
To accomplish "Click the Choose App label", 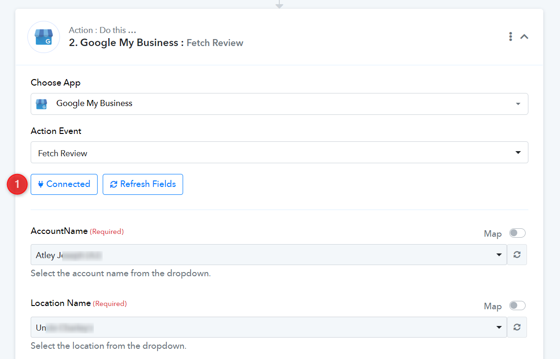I will tap(55, 83).
